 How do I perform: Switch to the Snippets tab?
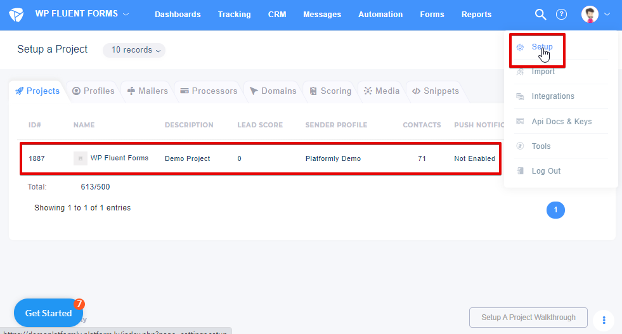(x=436, y=91)
